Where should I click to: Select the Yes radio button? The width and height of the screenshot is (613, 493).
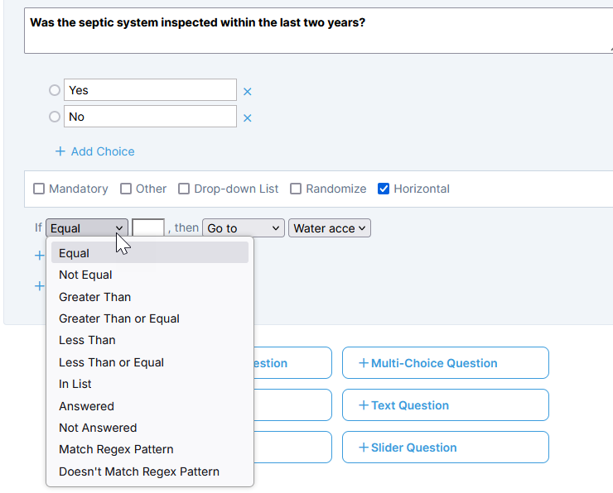pos(55,90)
